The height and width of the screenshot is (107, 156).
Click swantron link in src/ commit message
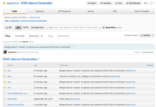(130, 88)
